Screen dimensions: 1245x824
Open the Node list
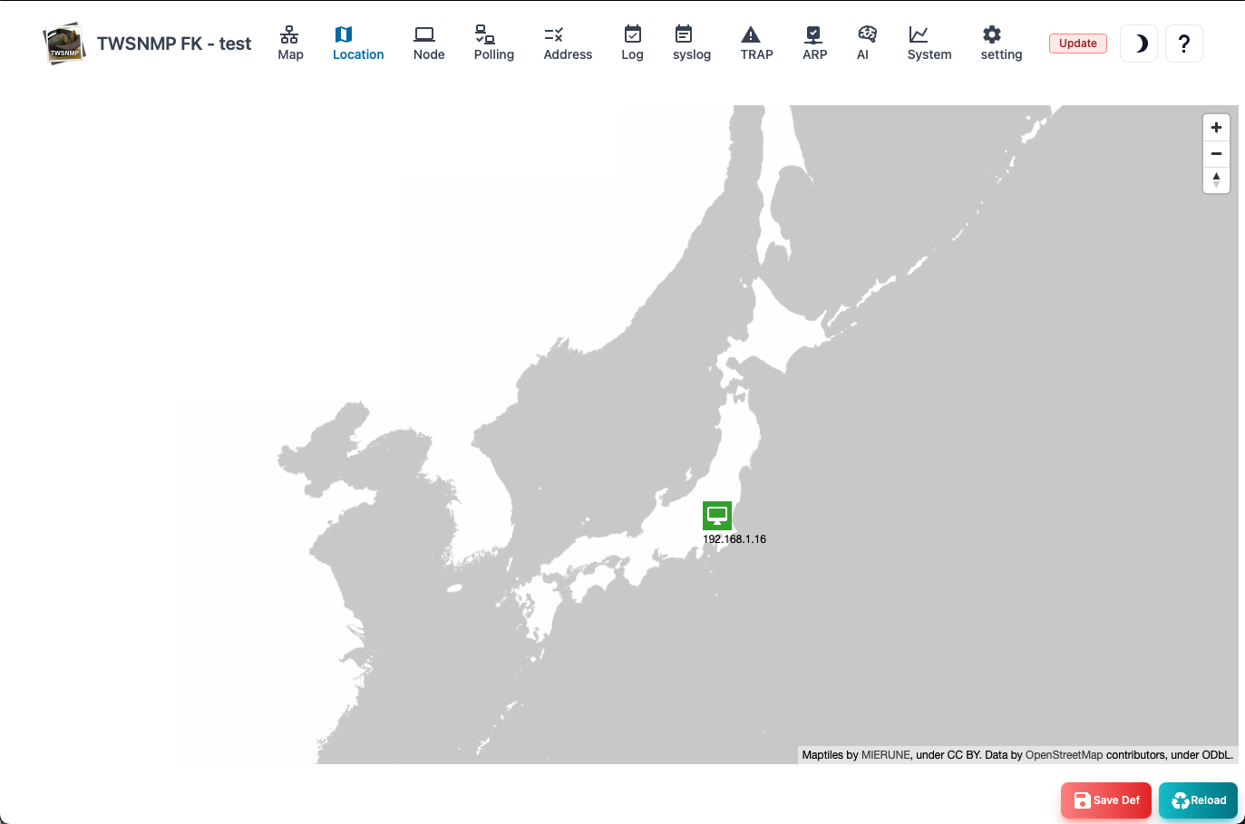[x=429, y=44]
